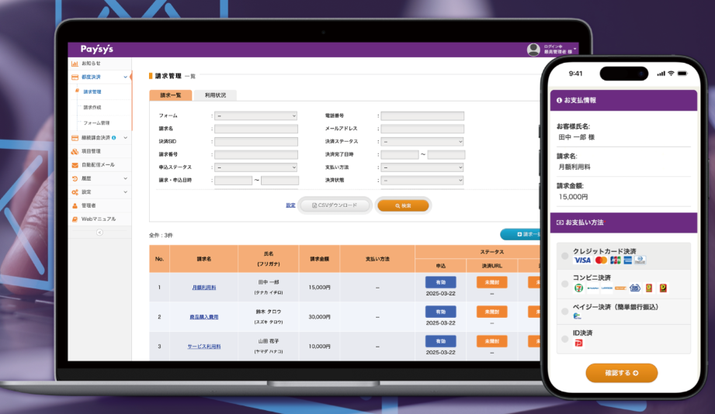Select クレジットカード決済 radio button
This screenshot has width=715, height=414.
point(564,256)
